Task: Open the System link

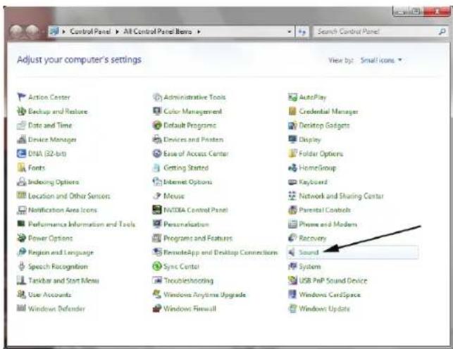Action: tap(310, 266)
